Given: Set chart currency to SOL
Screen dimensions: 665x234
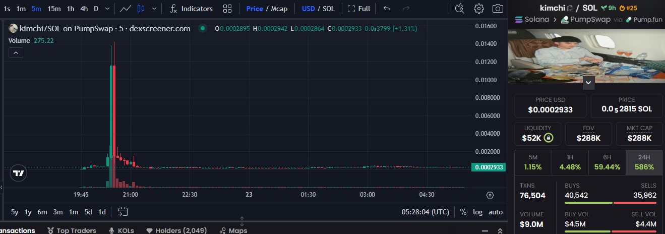Looking at the screenshot, I should pos(329,9).
